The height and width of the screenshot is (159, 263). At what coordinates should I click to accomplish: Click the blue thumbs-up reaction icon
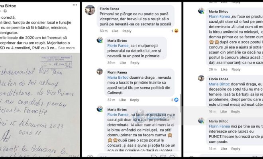176,100
